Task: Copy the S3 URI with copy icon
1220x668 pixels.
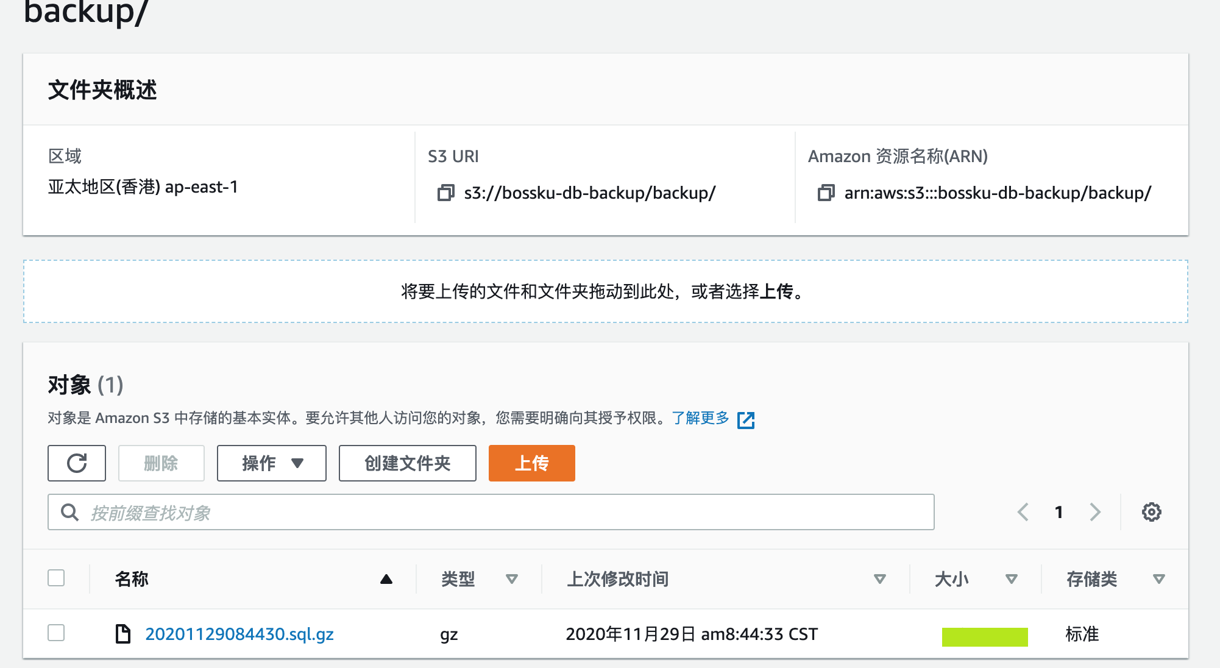Action: tap(445, 193)
